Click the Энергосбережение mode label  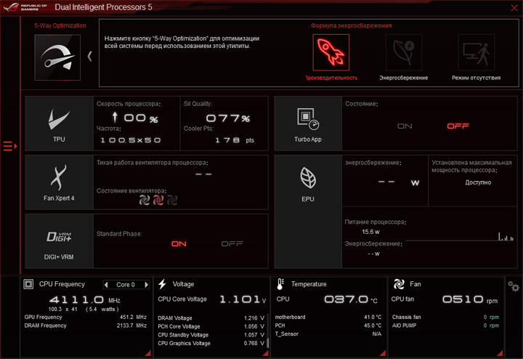404,78
